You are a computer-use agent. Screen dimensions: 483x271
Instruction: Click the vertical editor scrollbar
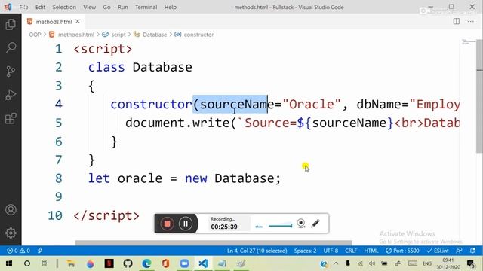pos(479,96)
